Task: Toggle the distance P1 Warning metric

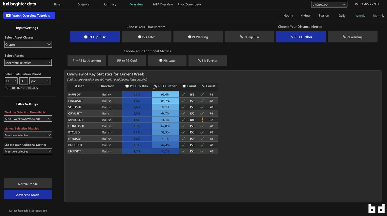Action: tap(352, 37)
